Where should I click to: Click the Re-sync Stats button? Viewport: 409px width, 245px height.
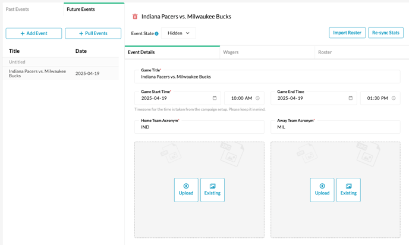[386, 33]
